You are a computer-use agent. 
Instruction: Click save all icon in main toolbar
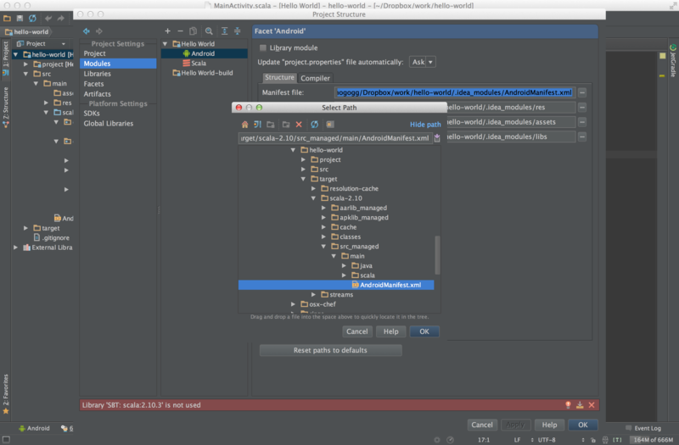20,18
